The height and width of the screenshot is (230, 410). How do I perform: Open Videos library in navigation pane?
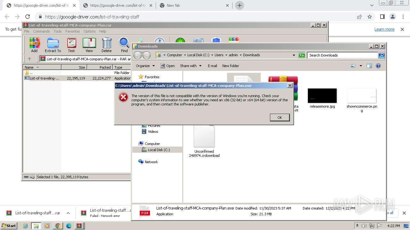pos(153,132)
